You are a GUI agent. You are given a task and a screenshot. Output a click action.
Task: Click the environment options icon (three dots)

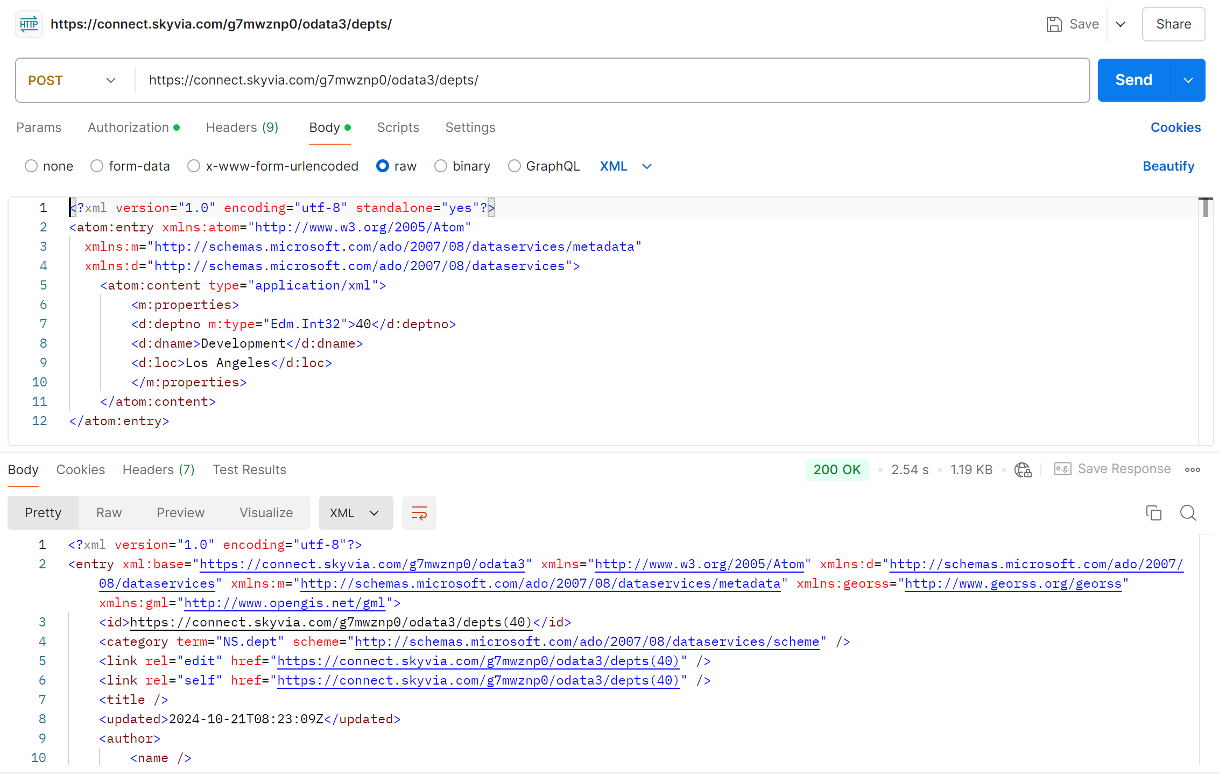1193,469
